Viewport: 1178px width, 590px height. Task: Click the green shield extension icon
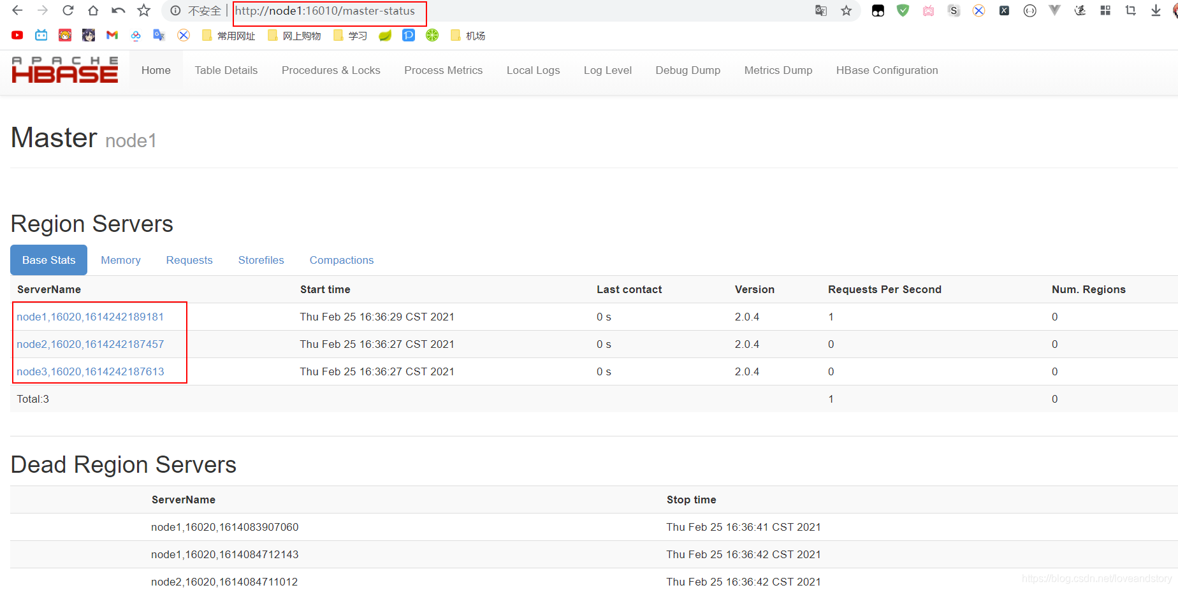pyautogui.click(x=903, y=10)
